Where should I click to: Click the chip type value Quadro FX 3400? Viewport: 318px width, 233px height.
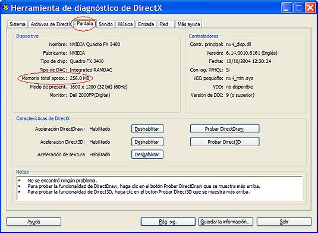tap(87, 61)
